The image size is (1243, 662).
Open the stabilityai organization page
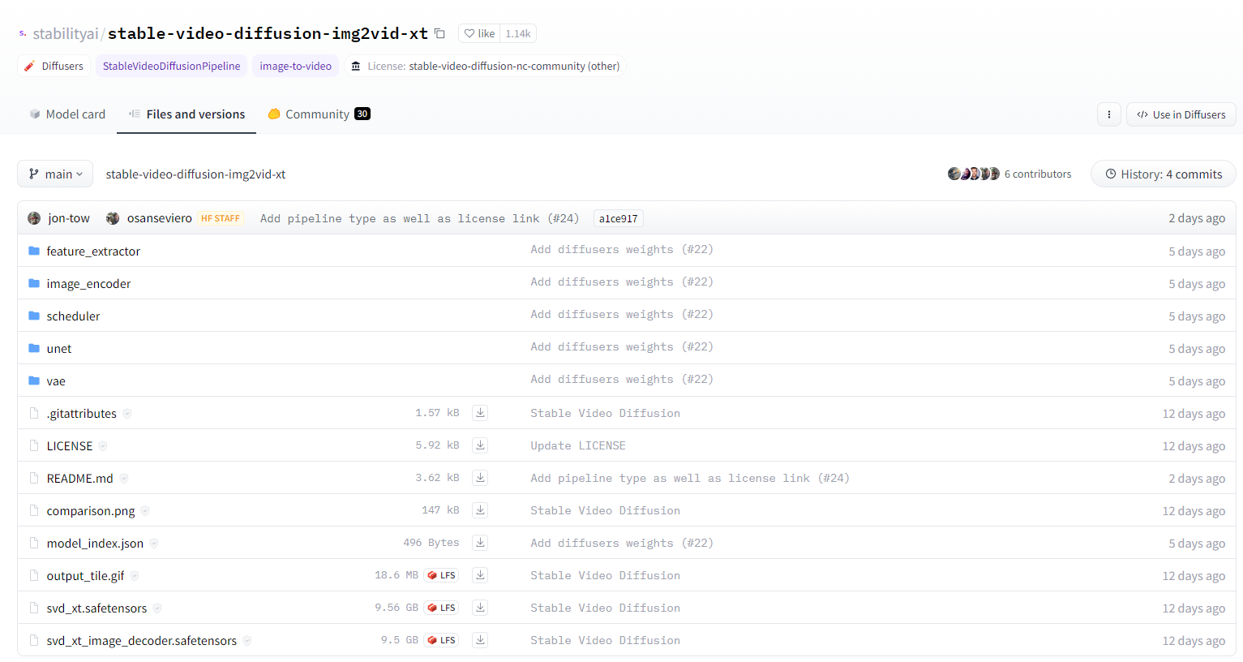(x=65, y=33)
